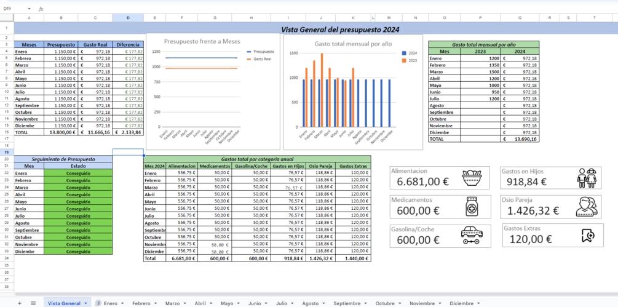Switch to the Enero sheet tab
618x307 pixels.
111,303
